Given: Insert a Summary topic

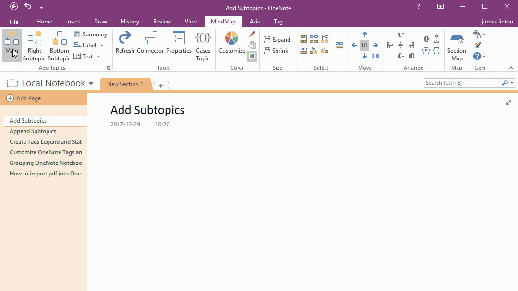Looking at the screenshot, I should (90, 34).
